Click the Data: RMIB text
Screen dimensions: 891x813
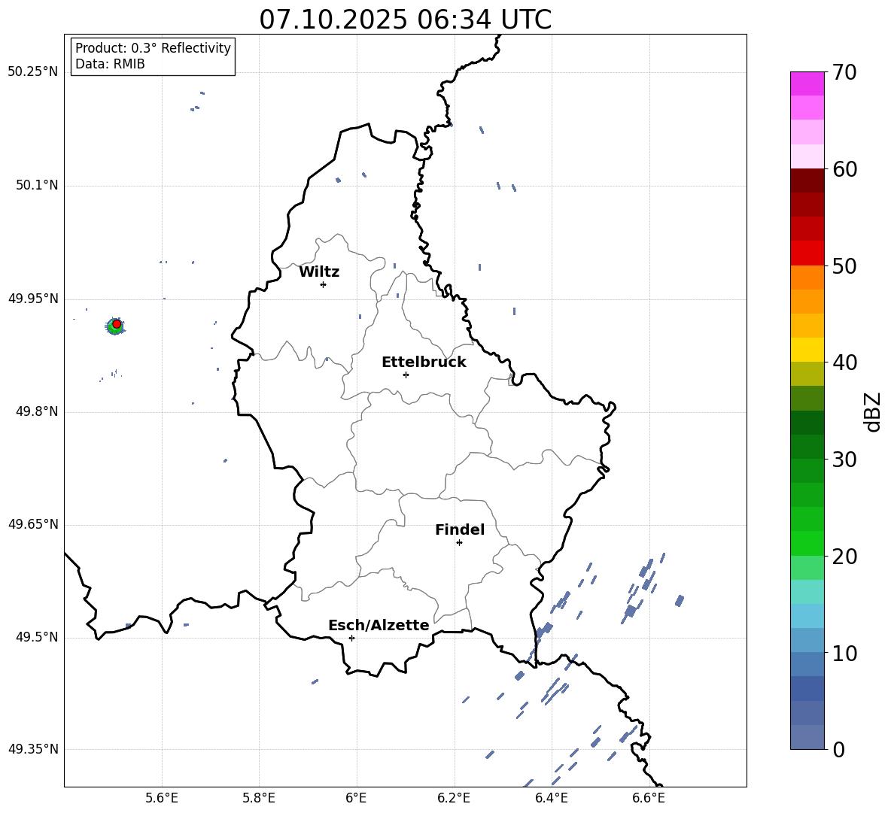coord(110,64)
